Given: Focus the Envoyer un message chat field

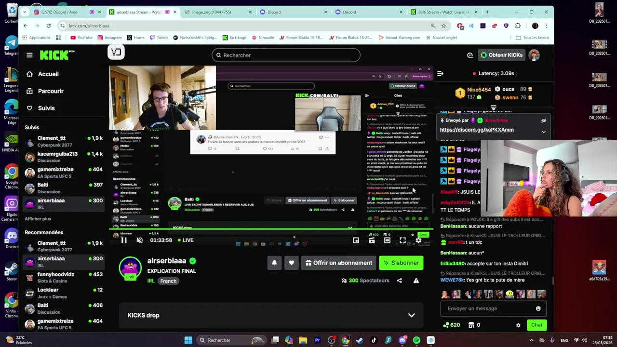Looking at the screenshot, I should coord(487,308).
